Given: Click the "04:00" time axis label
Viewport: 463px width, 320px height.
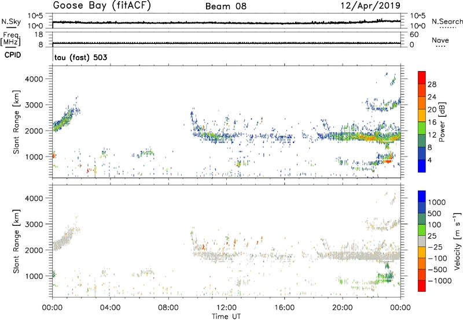Looking at the screenshot, I should coord(110,308).
